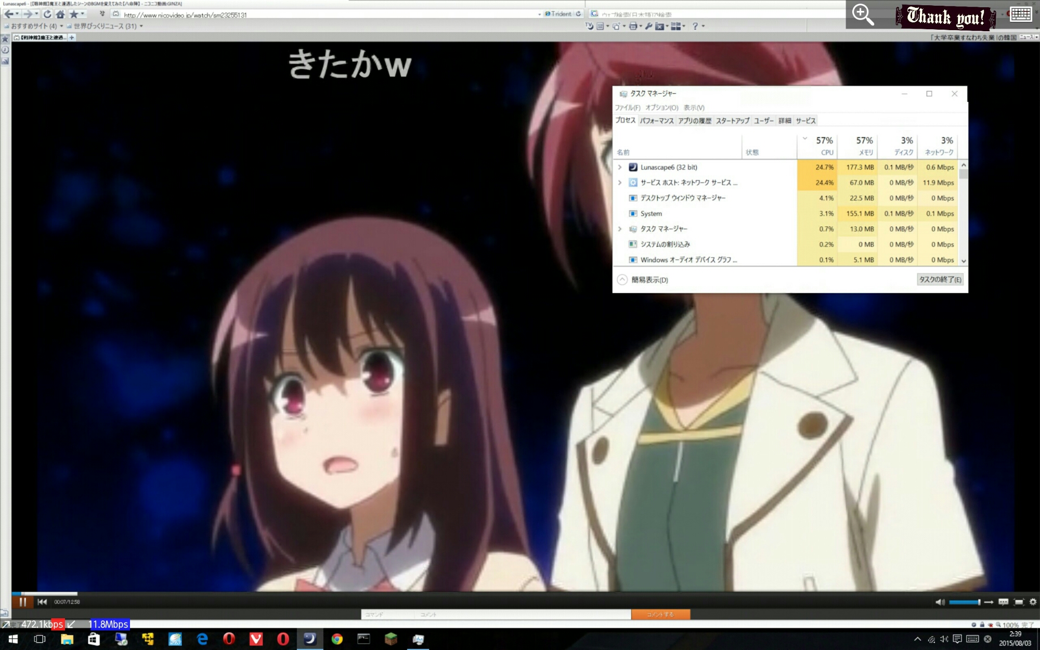Open the help question mark menu
Image resolution: width=1040 pixels, height=650 pixels.
coord(695,26)
